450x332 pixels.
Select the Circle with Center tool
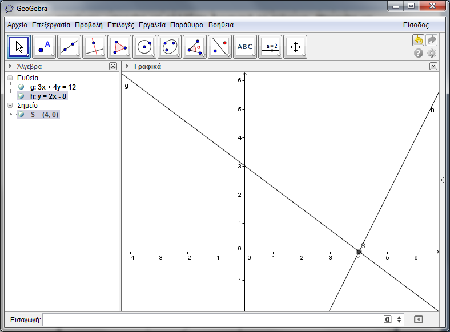point(144,47)
